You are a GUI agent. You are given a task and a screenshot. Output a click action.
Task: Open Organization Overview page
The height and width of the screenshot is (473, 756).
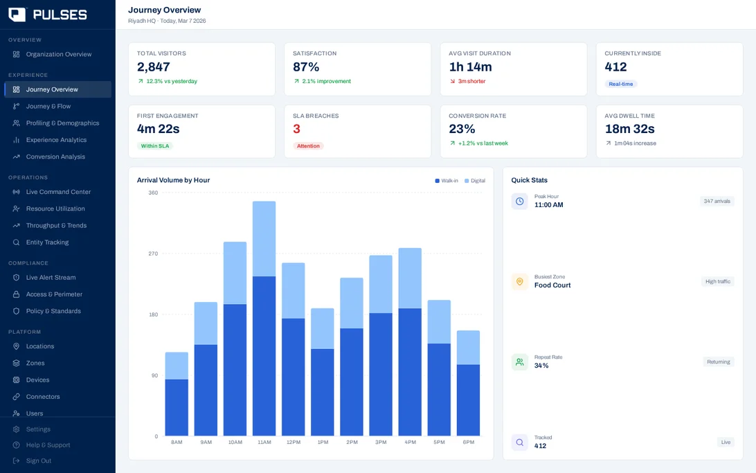tap(58, 55)
